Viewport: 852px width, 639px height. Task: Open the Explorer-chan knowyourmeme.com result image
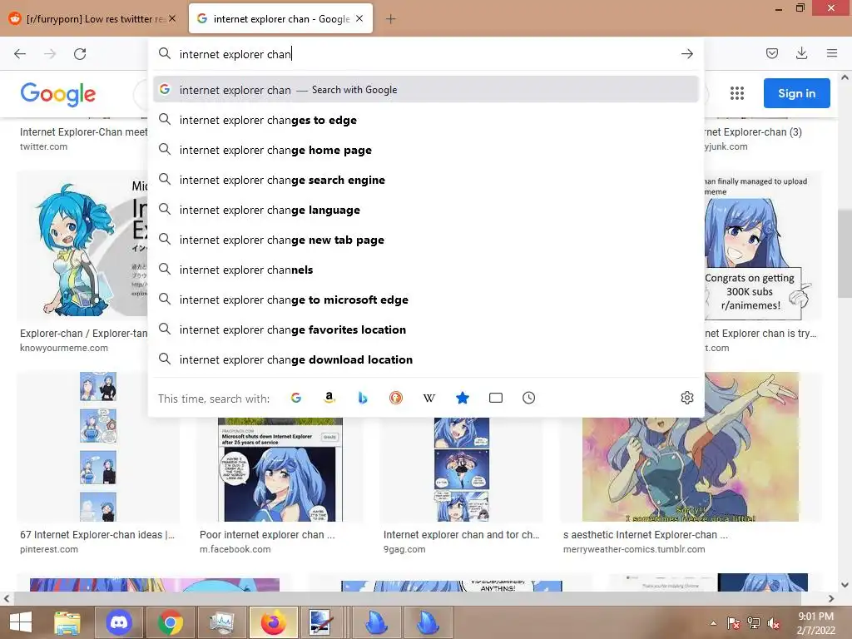82,245
